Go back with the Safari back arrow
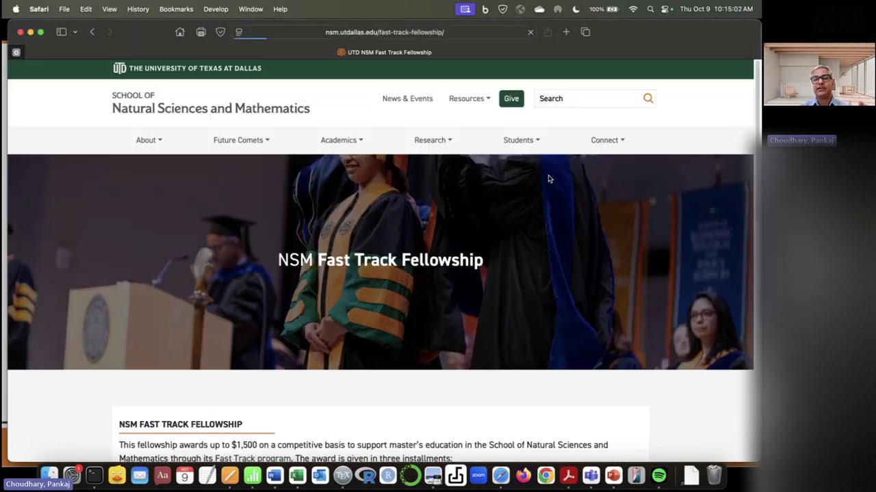Image resolution: width=876 pixels, height=492 pixels. 92,32
